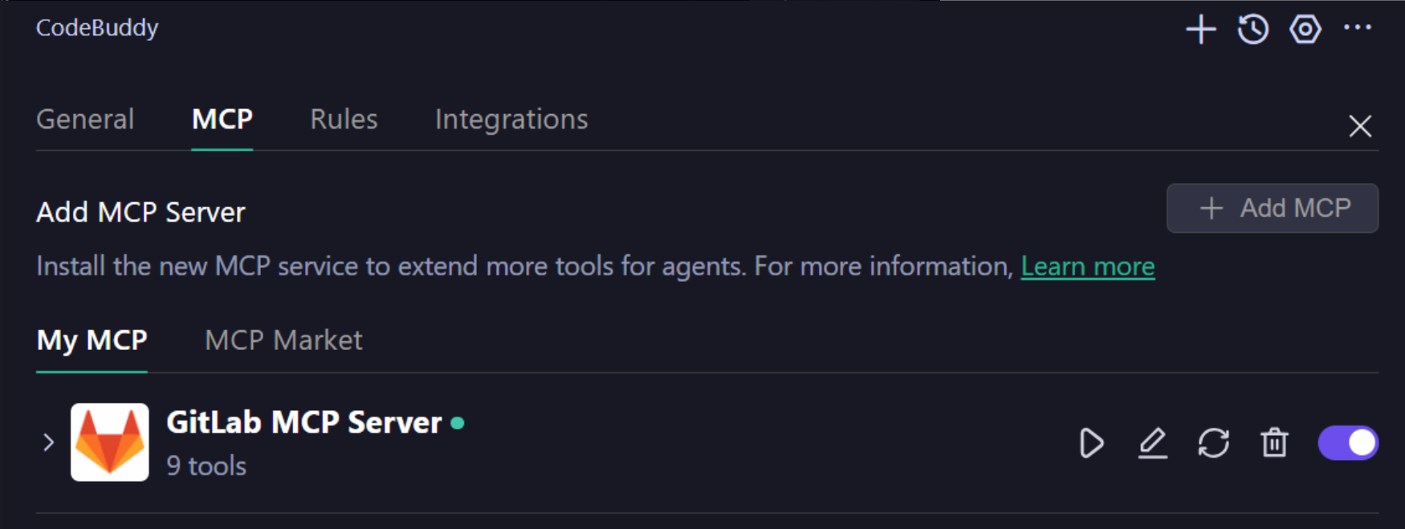Select the MCP Market sub-tab

(x=283, y=340)
